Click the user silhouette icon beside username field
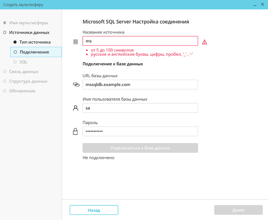The height and width of the screenshot is (220, 268). point(75,108)
